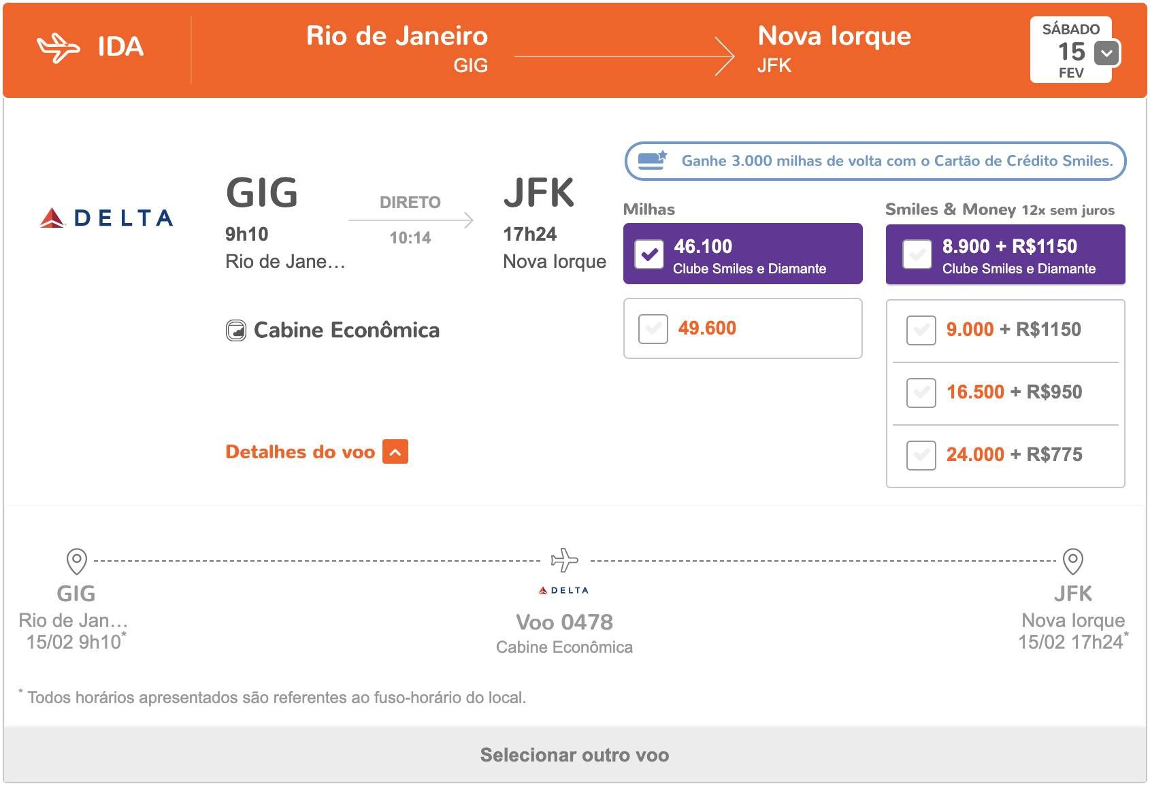Click the credit card icon in Smiles banner
Viewport: 1150px width, 786px height.
[653, 161]
